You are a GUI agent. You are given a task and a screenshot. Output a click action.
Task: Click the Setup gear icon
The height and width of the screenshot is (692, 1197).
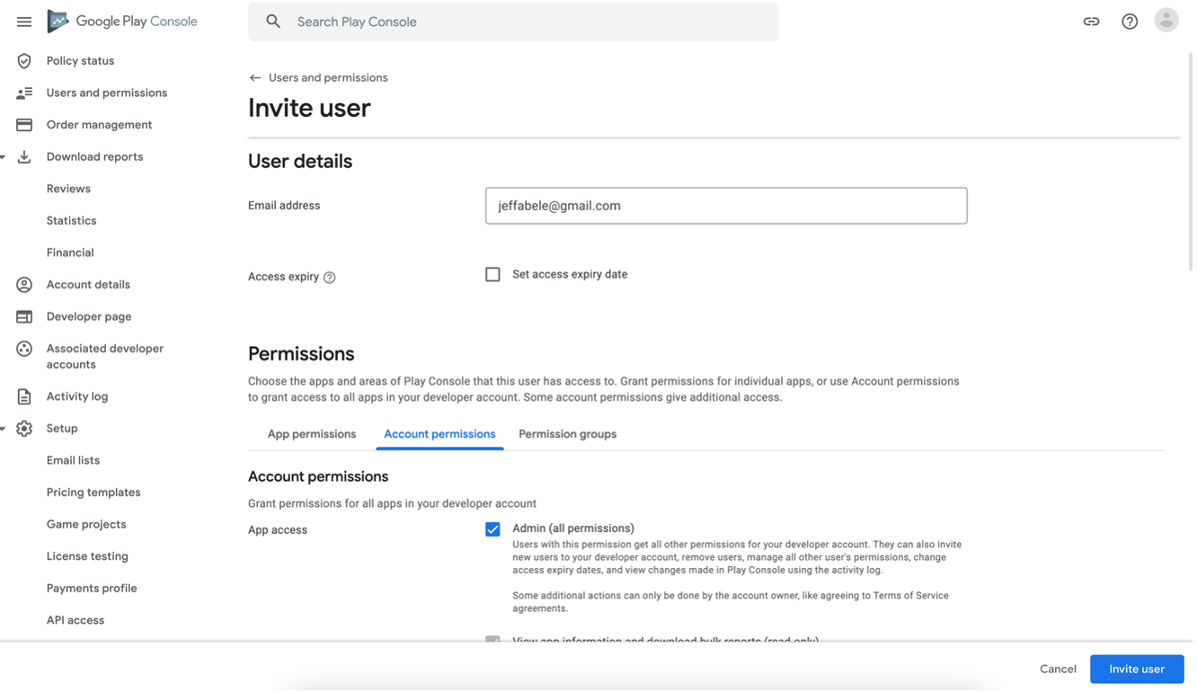[23, 429]
